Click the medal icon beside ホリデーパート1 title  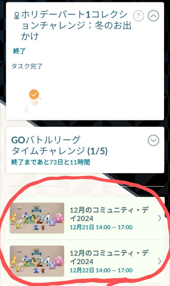tap(16, 16)
